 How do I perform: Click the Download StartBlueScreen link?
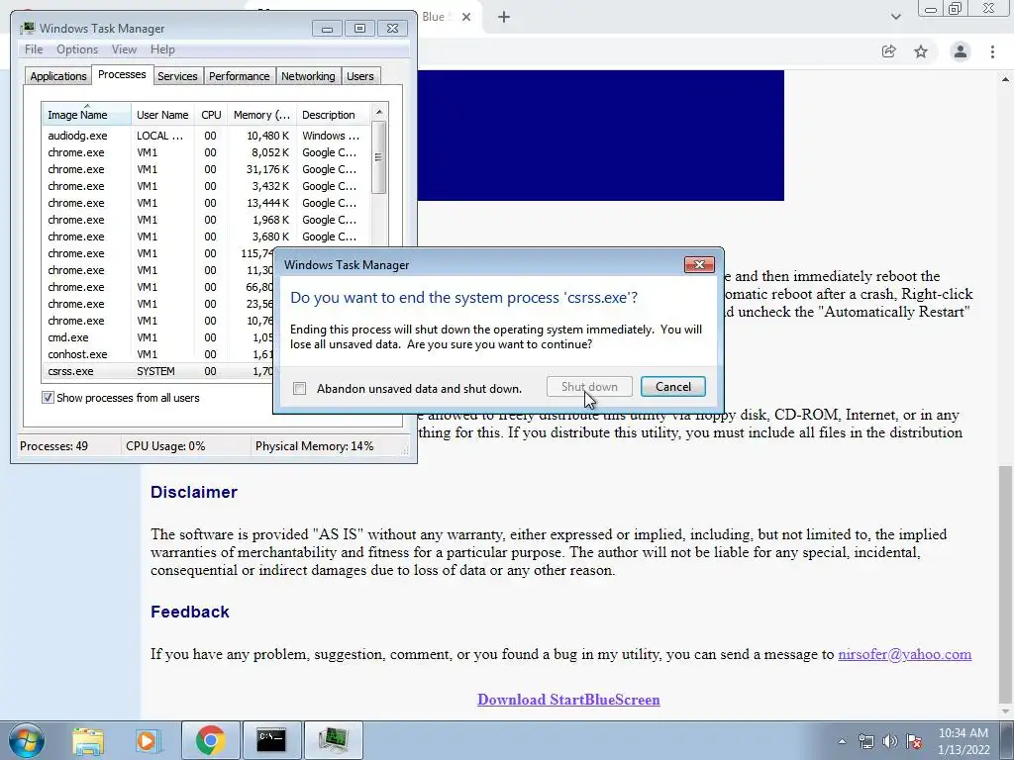[568, 700]
